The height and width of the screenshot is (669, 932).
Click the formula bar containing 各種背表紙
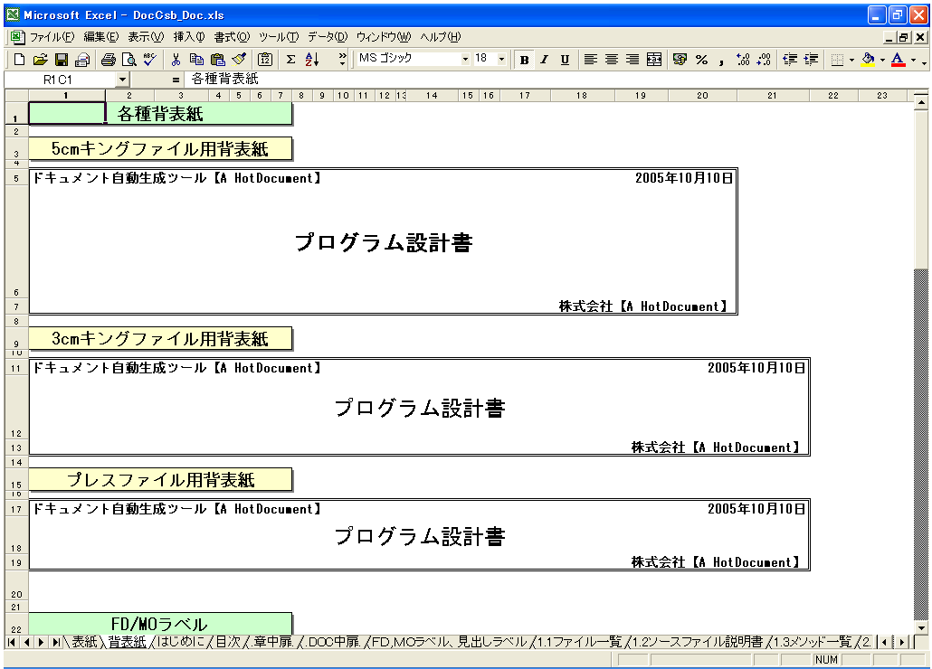coord(556,79)
